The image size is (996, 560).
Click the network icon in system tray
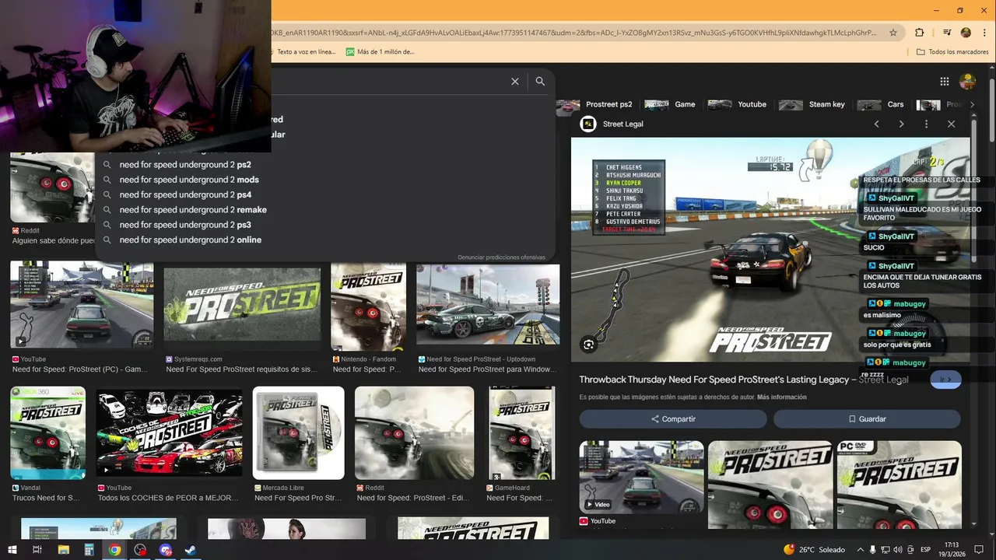(886, 550)
